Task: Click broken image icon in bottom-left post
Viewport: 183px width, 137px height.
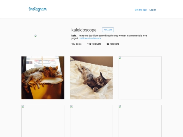Action: (x=23, y=106)
